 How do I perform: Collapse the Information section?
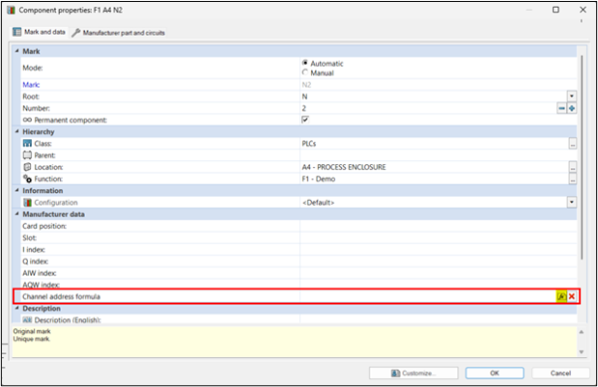click(x=17, y=191)
